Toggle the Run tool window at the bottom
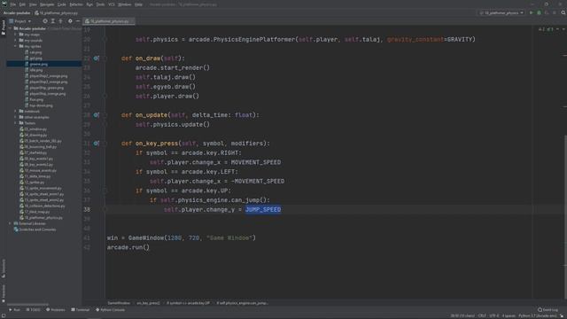This screenshot has height=319, width=567. (x=14, y=310)
